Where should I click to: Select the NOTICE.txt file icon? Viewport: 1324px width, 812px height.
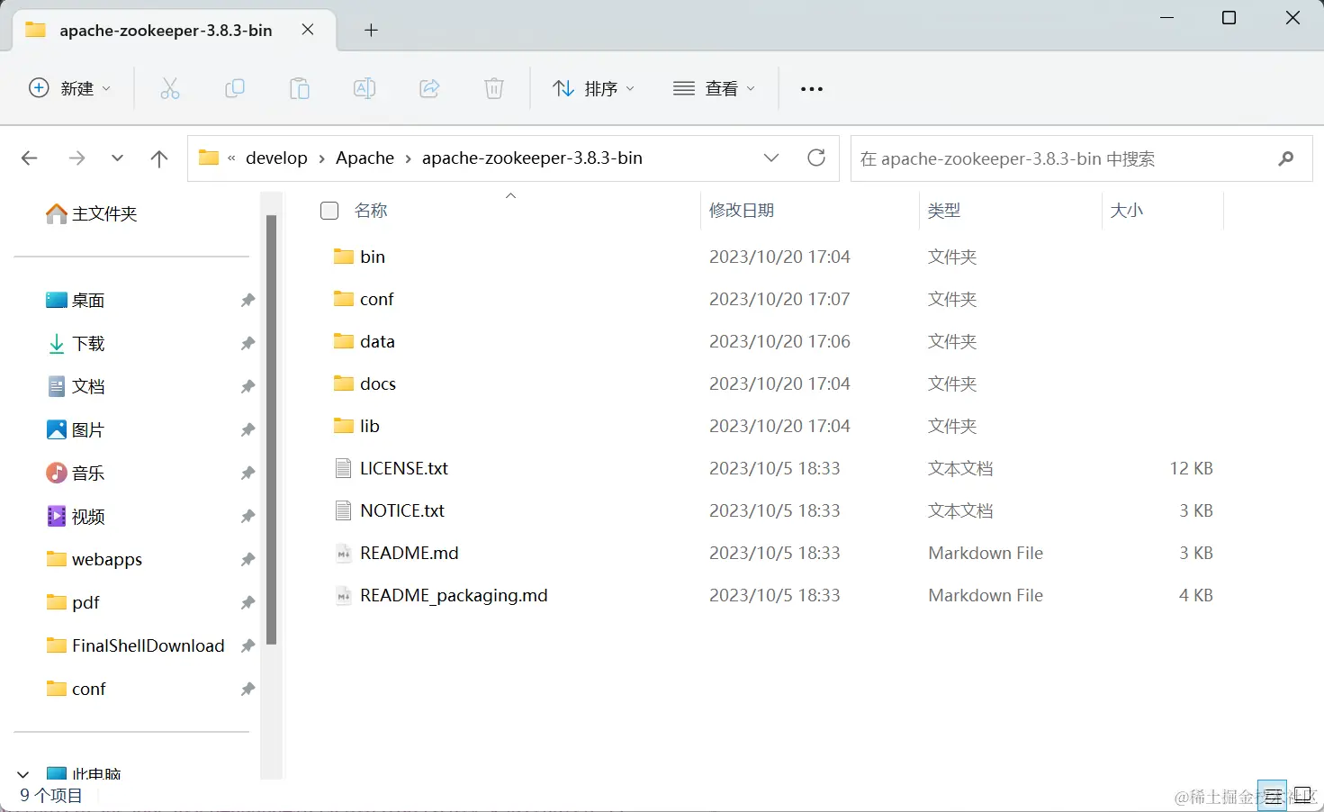pos(343,510)
